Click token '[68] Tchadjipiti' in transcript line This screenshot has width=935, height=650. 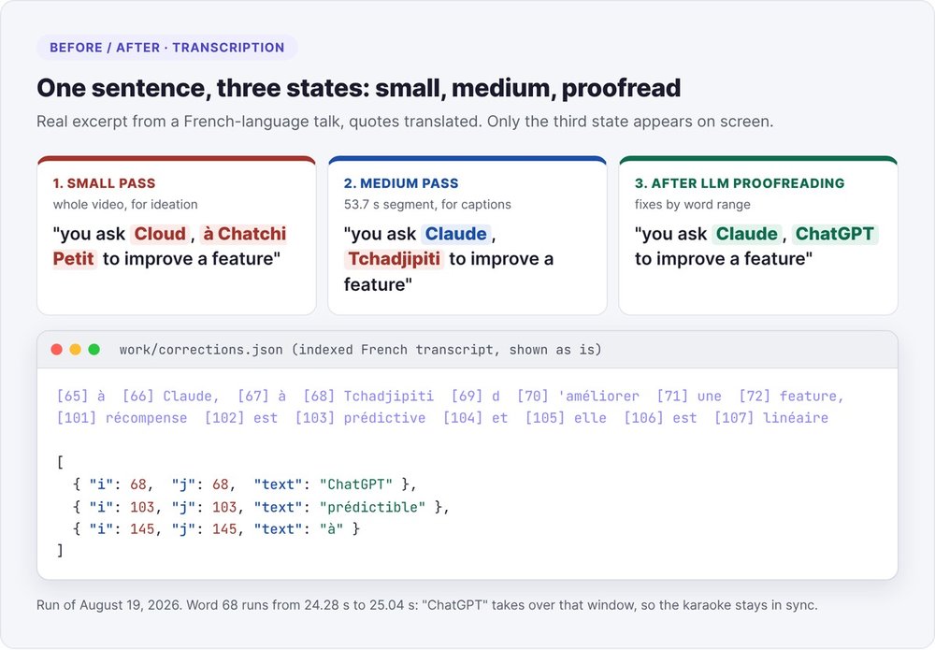[367, 396]
